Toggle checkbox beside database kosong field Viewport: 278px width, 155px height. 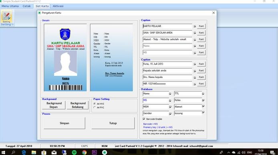pos(203,112)
